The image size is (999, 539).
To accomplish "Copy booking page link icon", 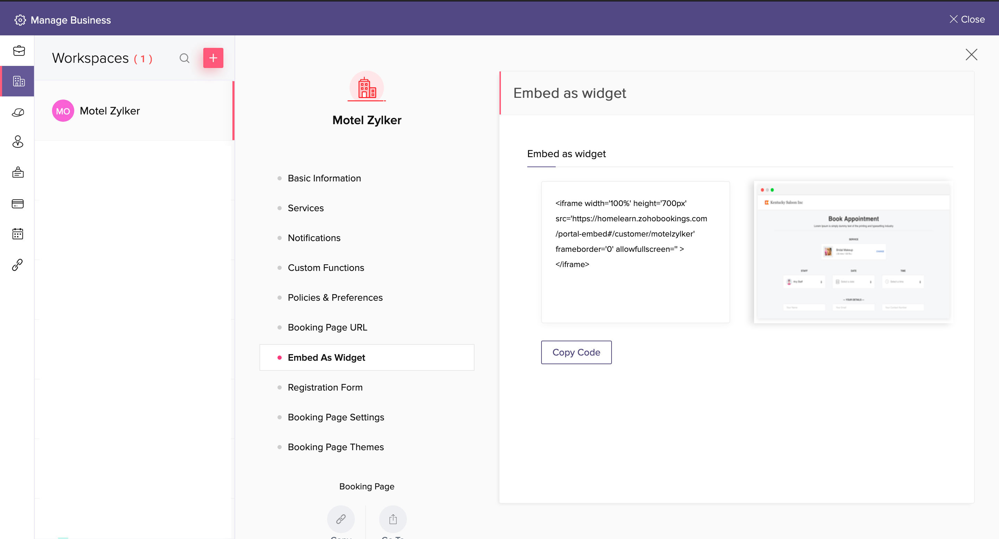I will tap(341, 519).
